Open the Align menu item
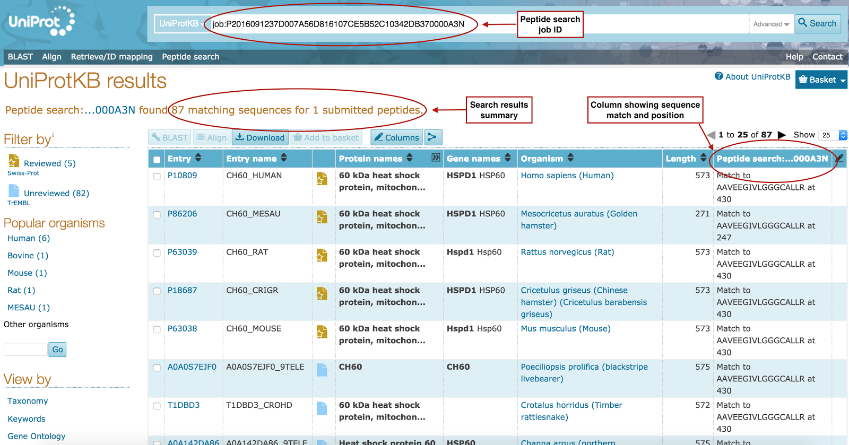The width and height of the screenshot is (849, 445). point(51,57)
